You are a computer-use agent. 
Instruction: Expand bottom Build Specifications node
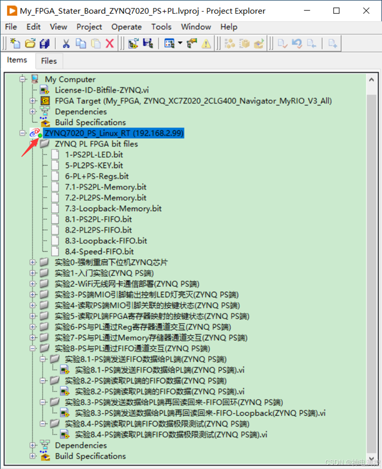point(32,456)
